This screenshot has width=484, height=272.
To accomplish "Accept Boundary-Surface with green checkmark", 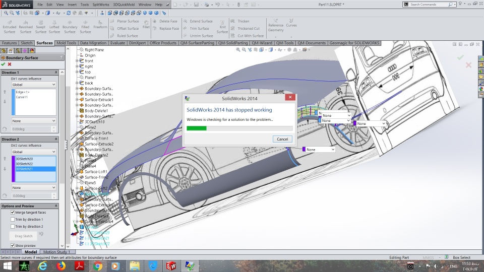I will coord(3,64).
